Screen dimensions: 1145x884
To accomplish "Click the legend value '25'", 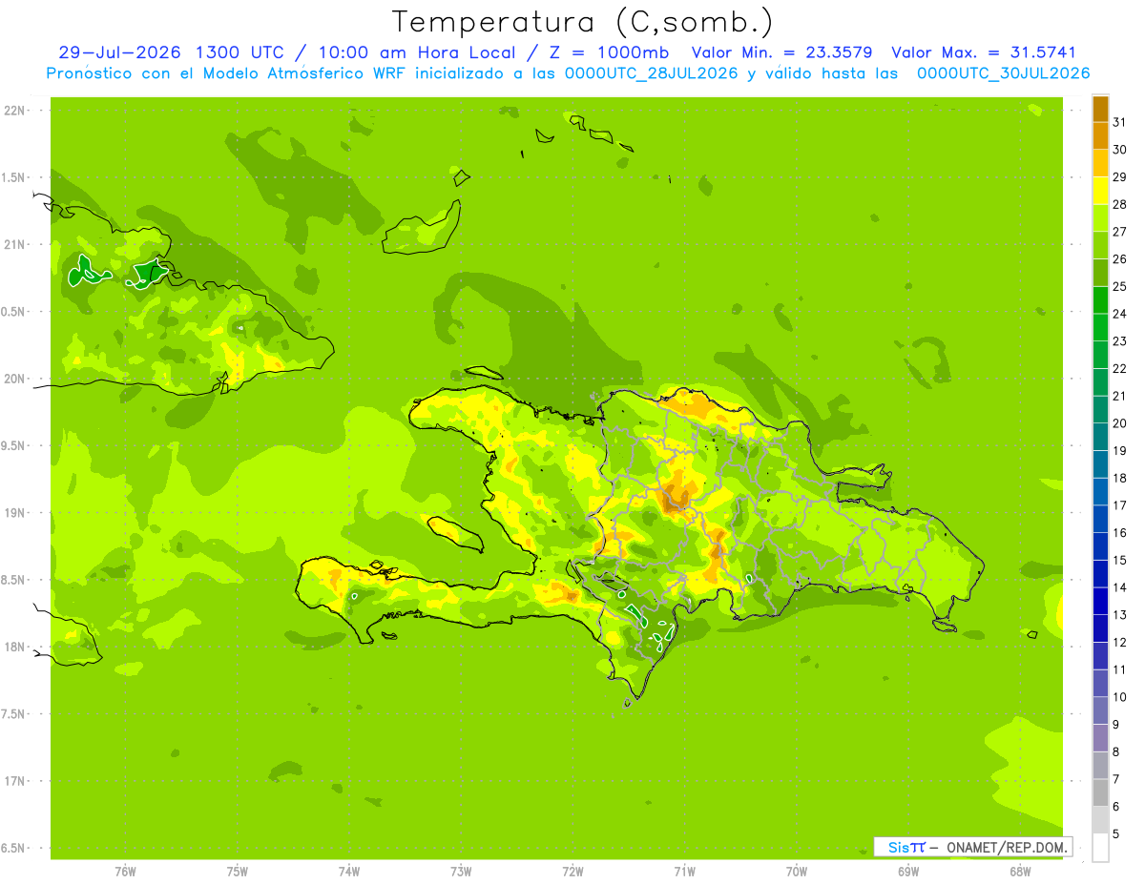I will 1120,286.
